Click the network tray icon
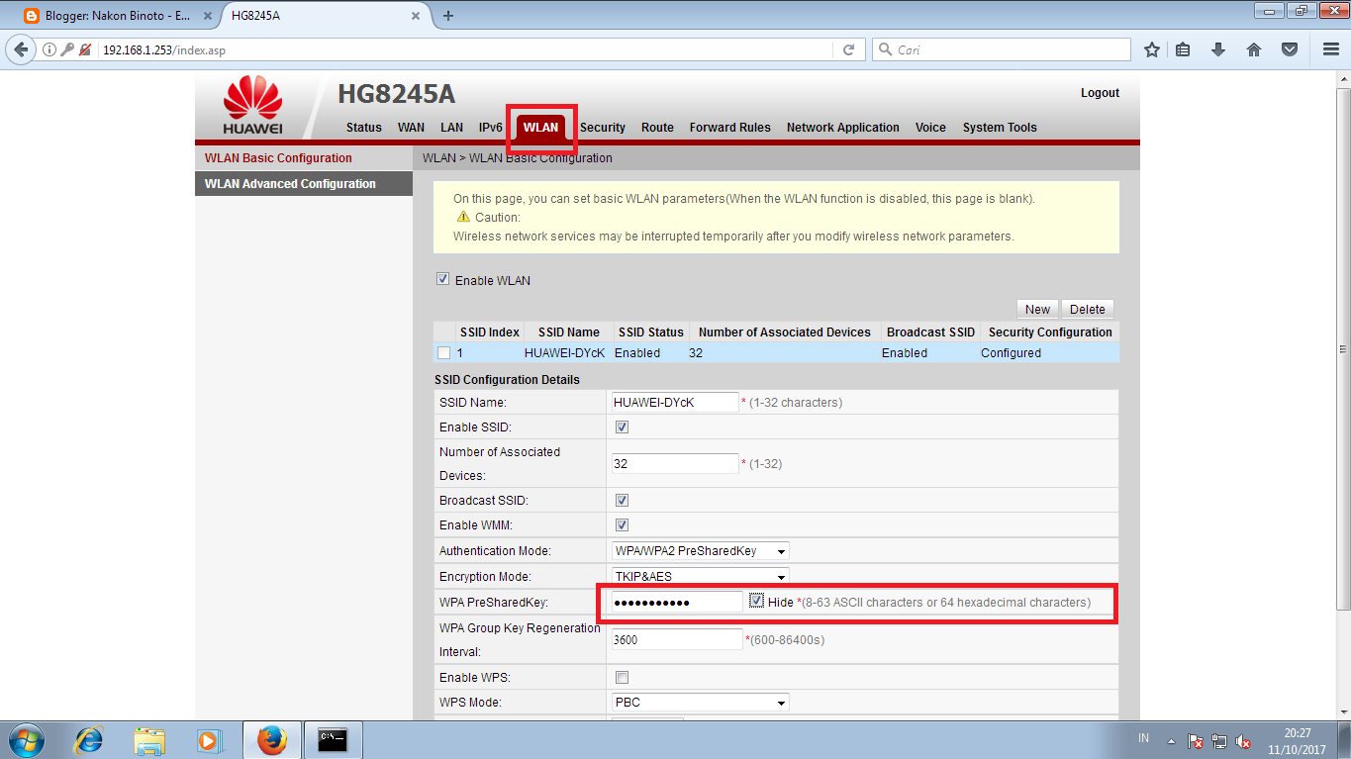The image size is (1351, 759). (x=1220, y=741)
